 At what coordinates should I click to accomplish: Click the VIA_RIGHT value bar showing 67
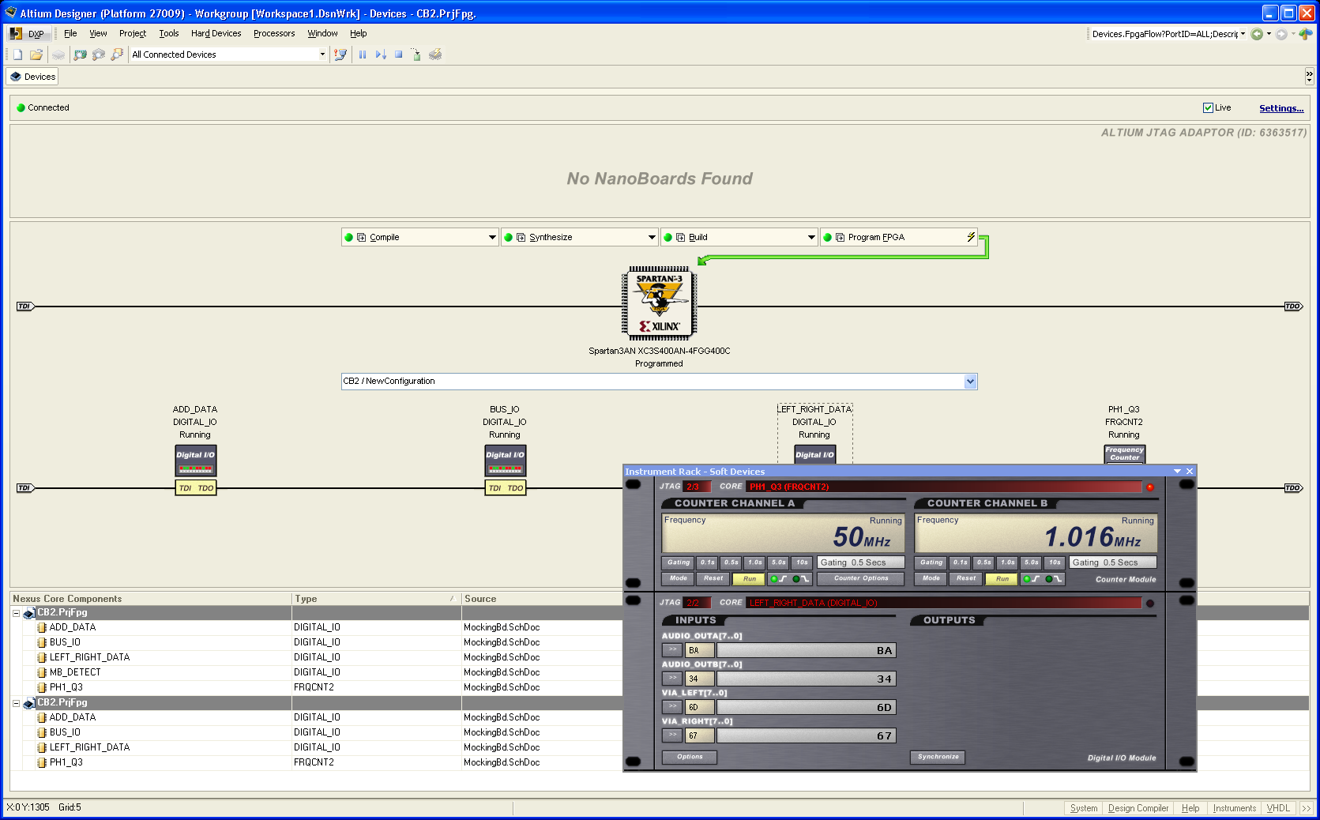point(807,735)
